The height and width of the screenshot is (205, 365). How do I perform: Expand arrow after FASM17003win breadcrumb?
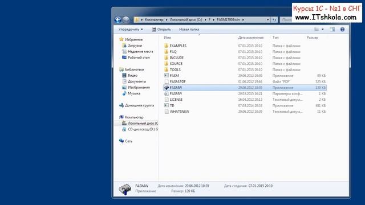tap(243, 20)
